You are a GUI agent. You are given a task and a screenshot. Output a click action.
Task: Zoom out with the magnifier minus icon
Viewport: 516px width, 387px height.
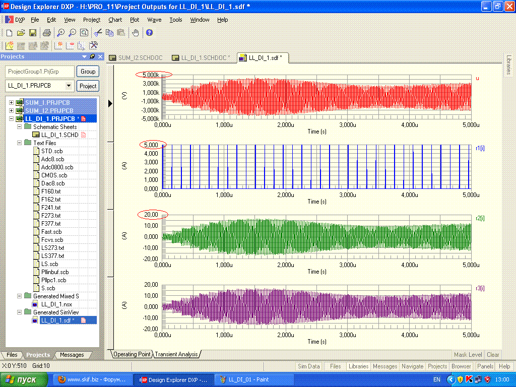pos(72,33)
